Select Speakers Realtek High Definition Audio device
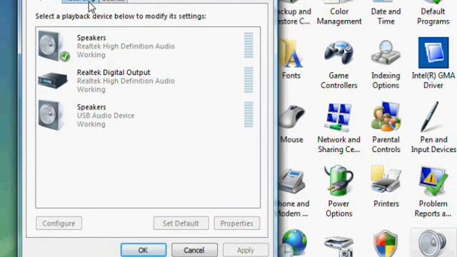Screen dimensions: 457x257 [x=148, y=46]
